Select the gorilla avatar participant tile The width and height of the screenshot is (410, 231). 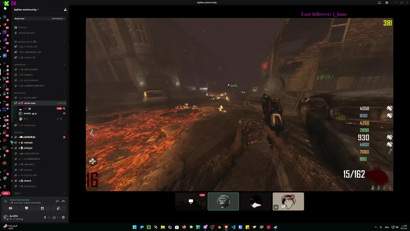pyautogui.click(x=223, y=201)
